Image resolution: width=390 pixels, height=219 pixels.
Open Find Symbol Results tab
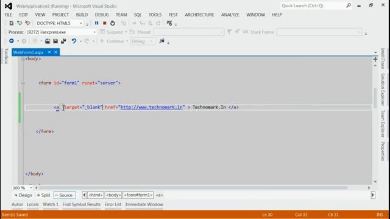pos(81,204)
